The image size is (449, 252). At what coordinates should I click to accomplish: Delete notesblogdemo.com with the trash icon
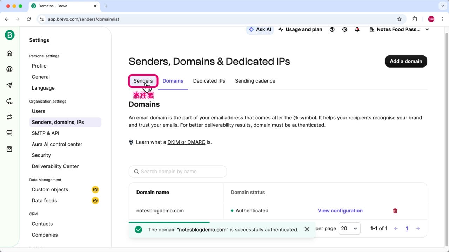pos(395,211)
